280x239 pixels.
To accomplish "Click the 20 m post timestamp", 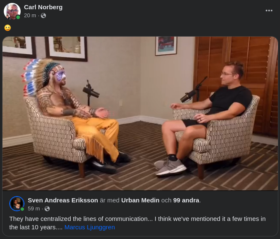I will (30, 16).
